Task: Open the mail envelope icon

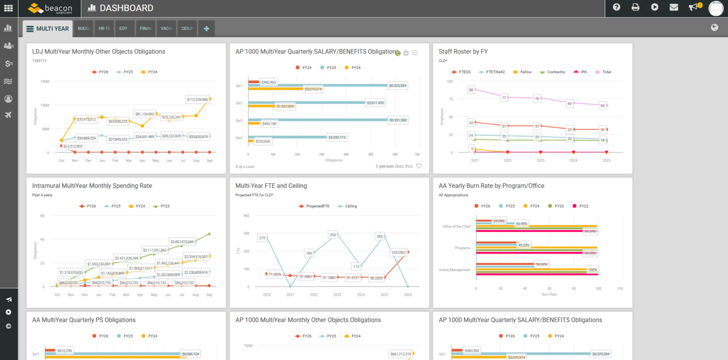Action: (673, 7)
